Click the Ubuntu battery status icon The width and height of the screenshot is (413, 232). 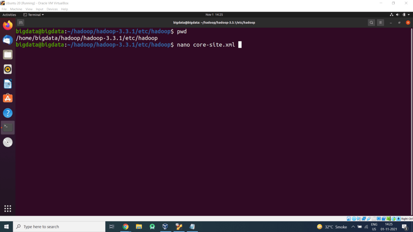[x=404, y=15]
